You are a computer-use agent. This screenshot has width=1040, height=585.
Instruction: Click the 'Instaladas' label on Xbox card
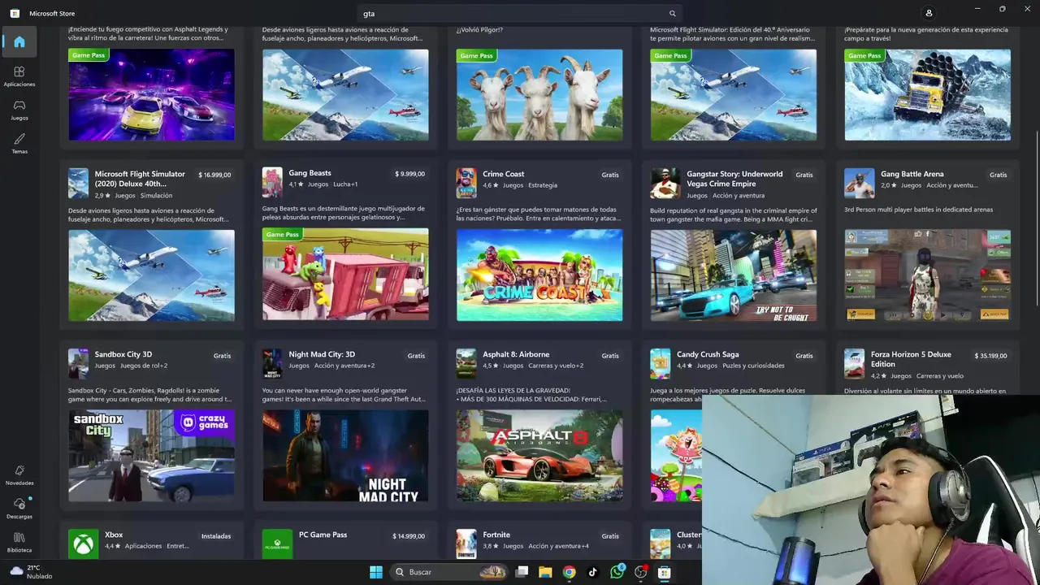[216, 536]
